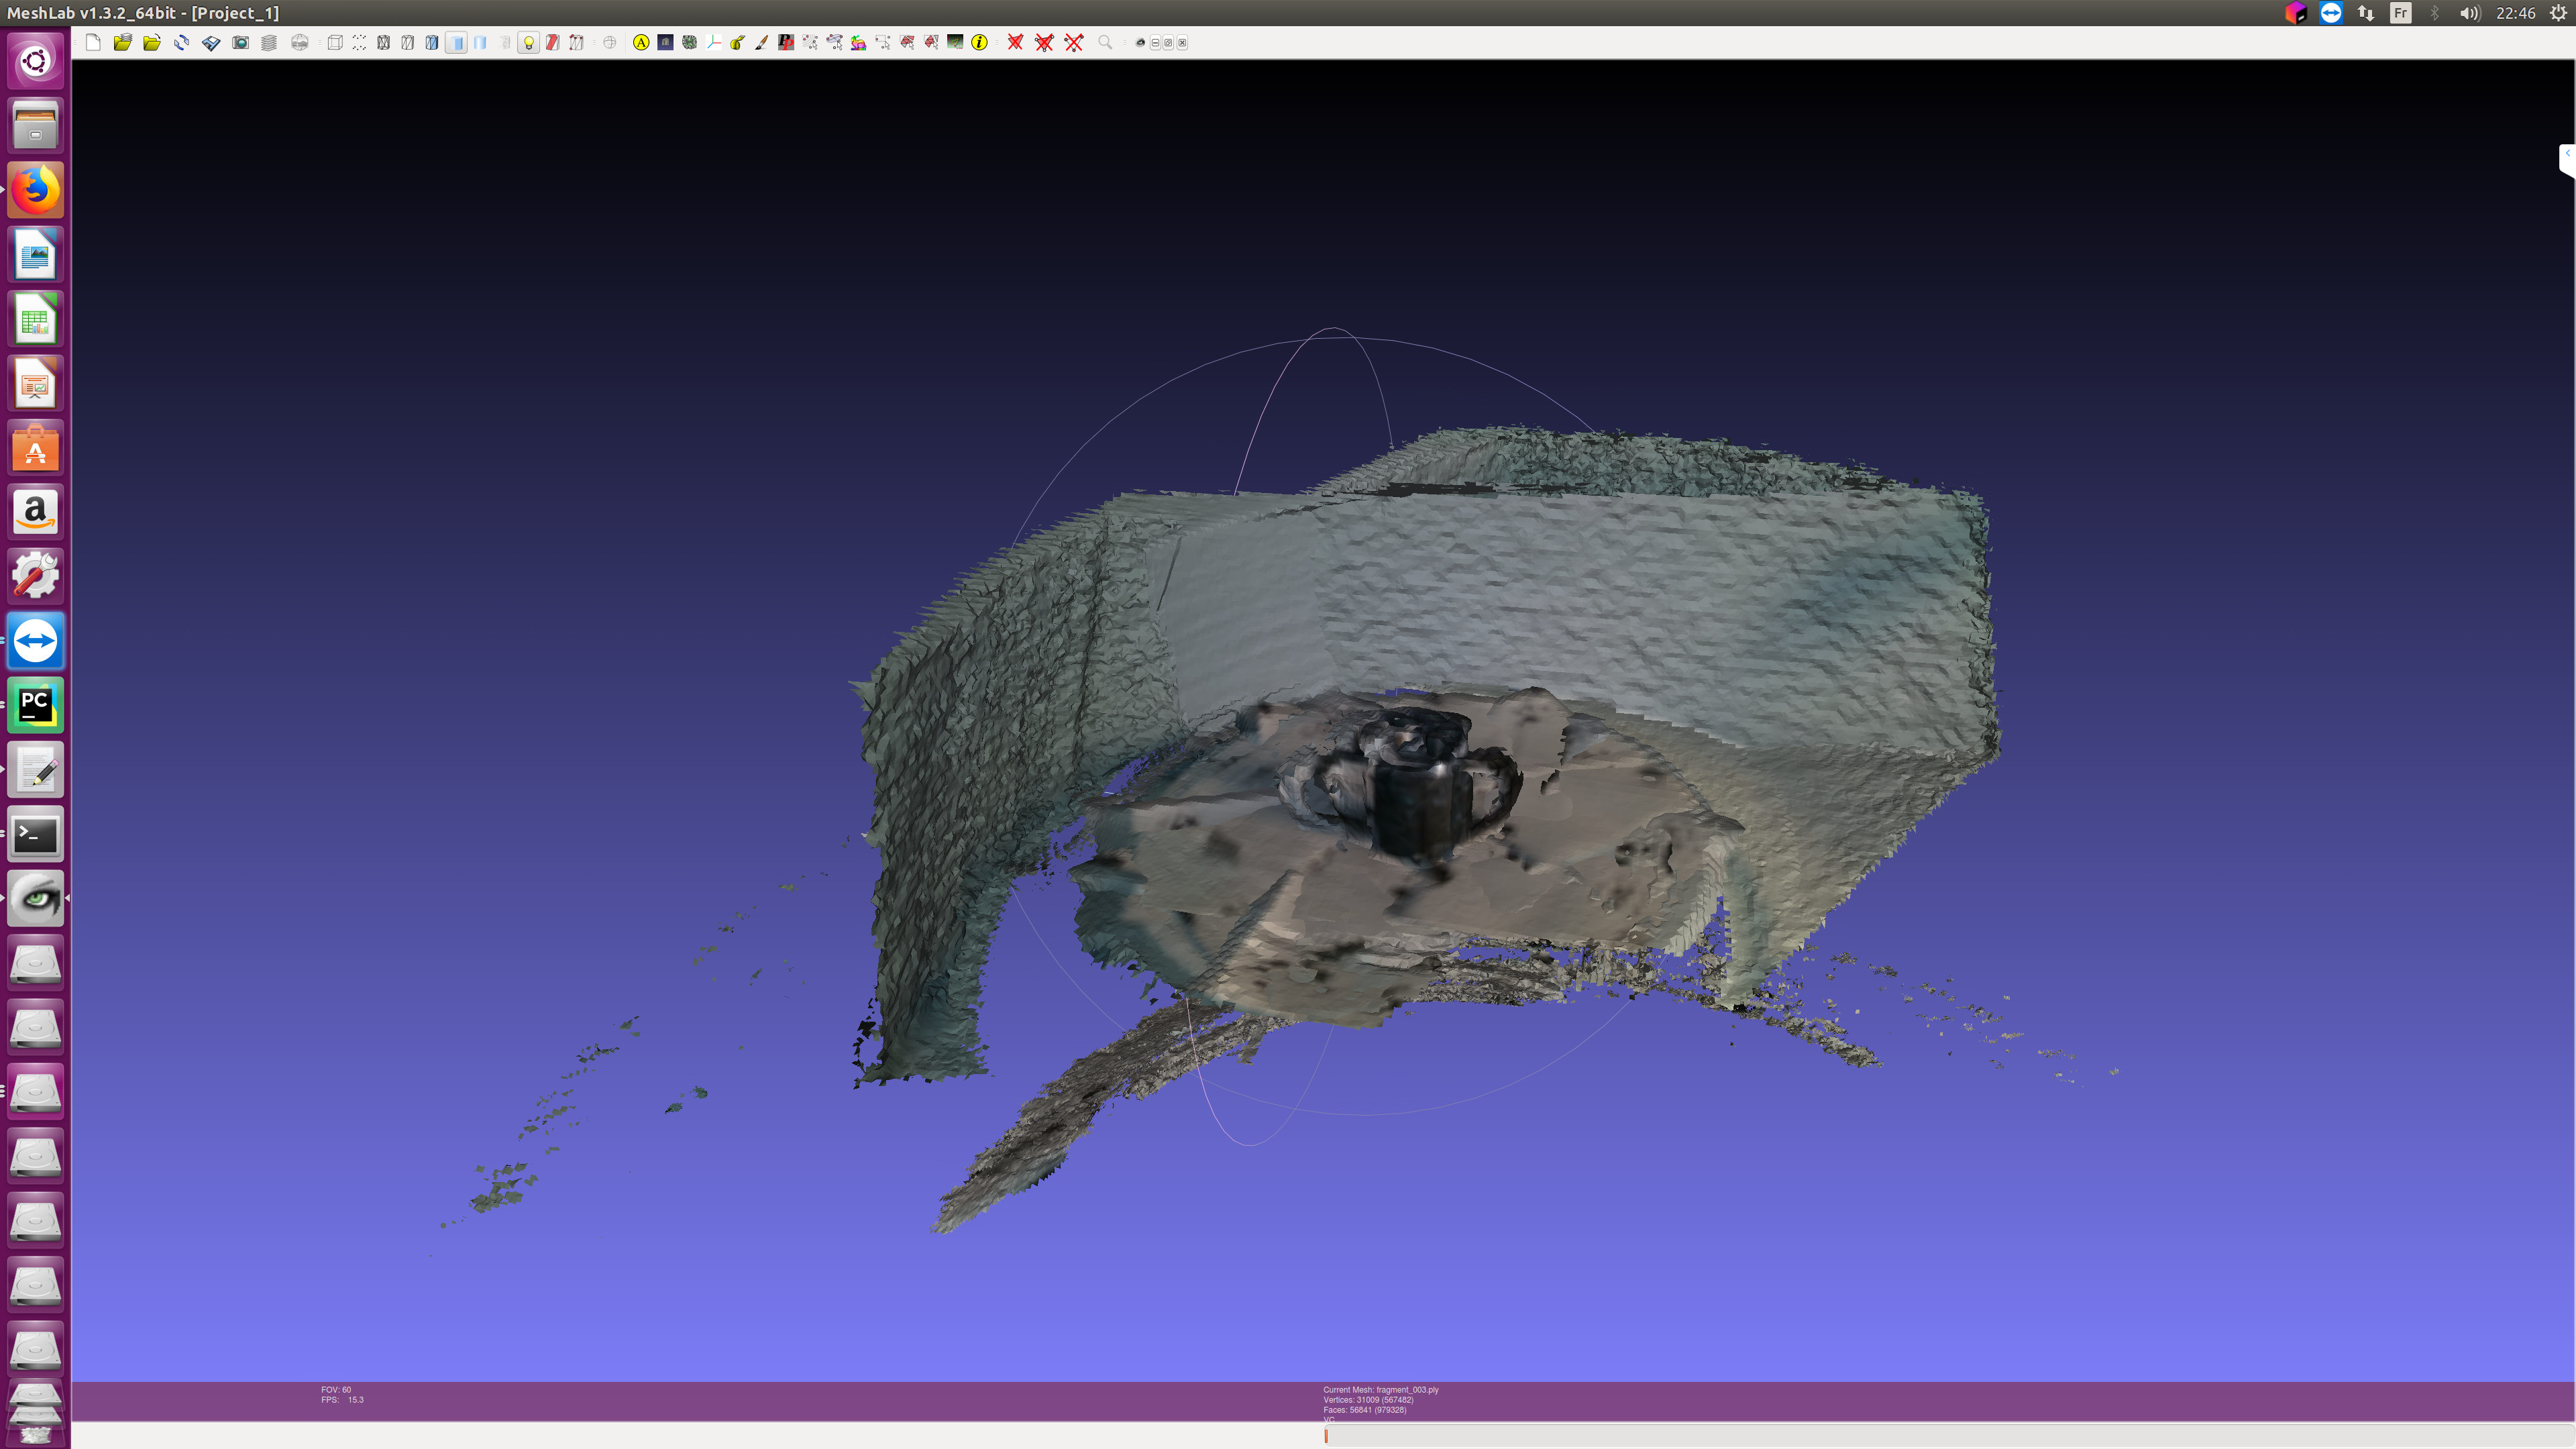Toggle the light bulb lighting button
This screenshot has height=1449, width=2576.
point(529,42)
